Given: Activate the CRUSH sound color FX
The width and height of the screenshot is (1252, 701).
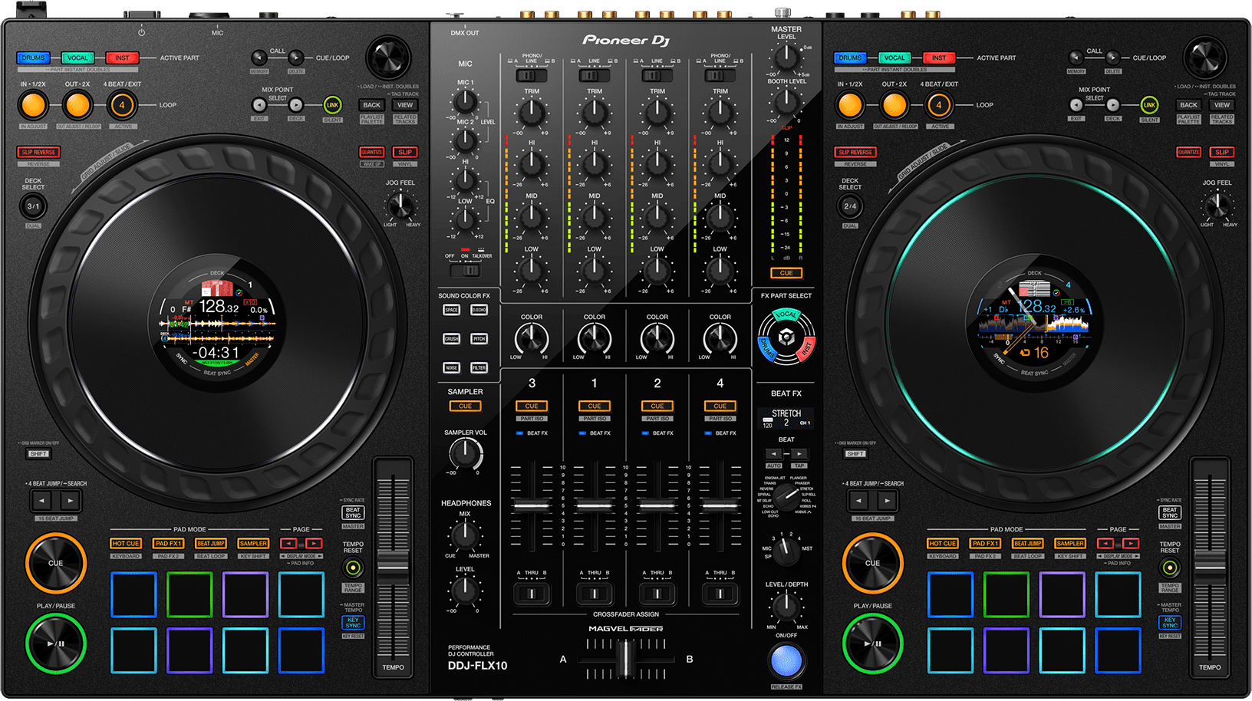Looking at the screenshot, I should click(x=452, y=338).
